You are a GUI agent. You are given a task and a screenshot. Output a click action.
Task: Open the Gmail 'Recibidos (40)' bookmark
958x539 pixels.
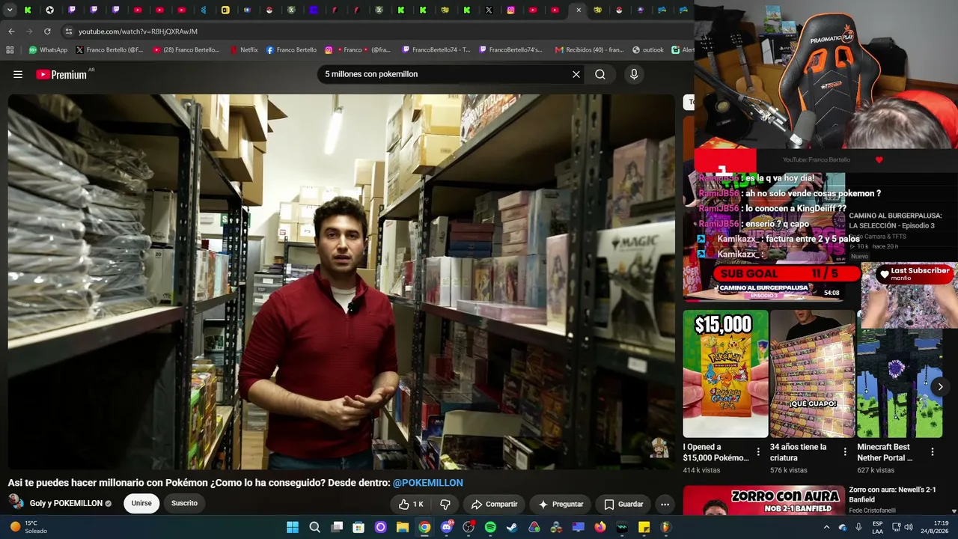tap(589, 50)
